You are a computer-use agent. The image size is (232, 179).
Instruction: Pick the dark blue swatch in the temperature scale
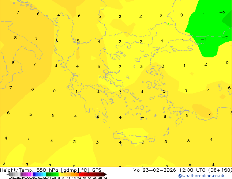(34, 174)
